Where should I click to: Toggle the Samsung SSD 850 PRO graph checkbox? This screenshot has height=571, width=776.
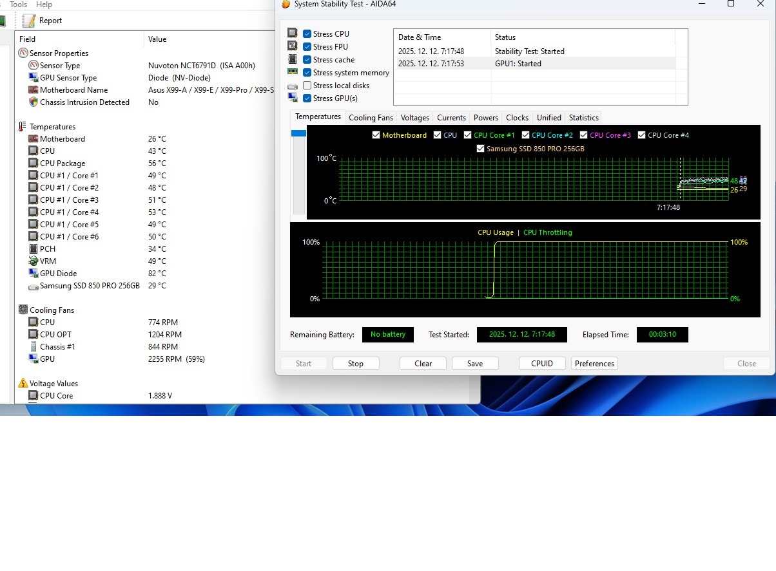tap(480, 149)
